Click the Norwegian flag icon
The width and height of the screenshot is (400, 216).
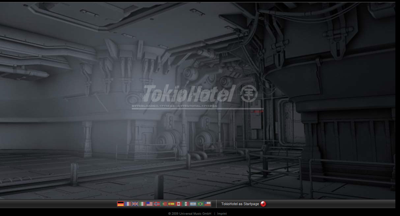[157, 204]
